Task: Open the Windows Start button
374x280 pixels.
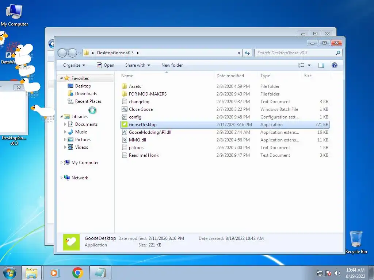Action: coord(9,273)
